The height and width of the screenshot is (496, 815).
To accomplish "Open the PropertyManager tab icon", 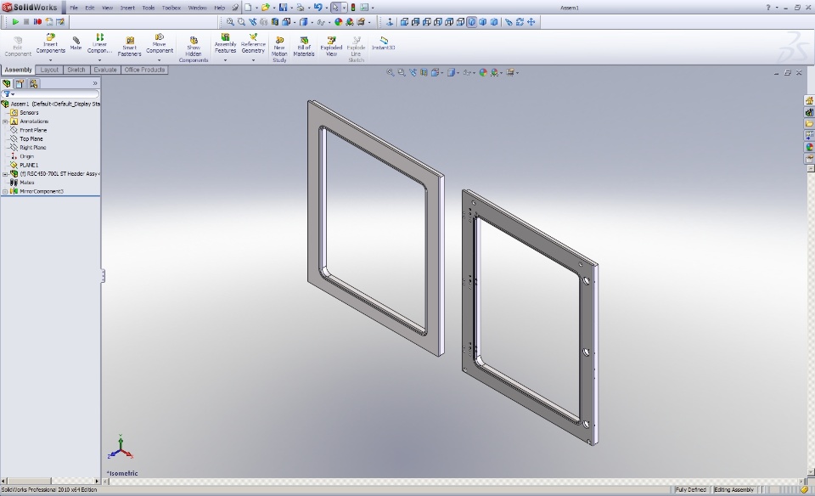I will point(20,83).
